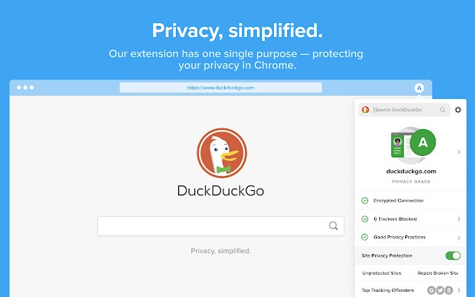Expand the Good Privacy Practices chevron
This screenshot has width=475, height=297.
pyautogui.click(x=459, y=238)
